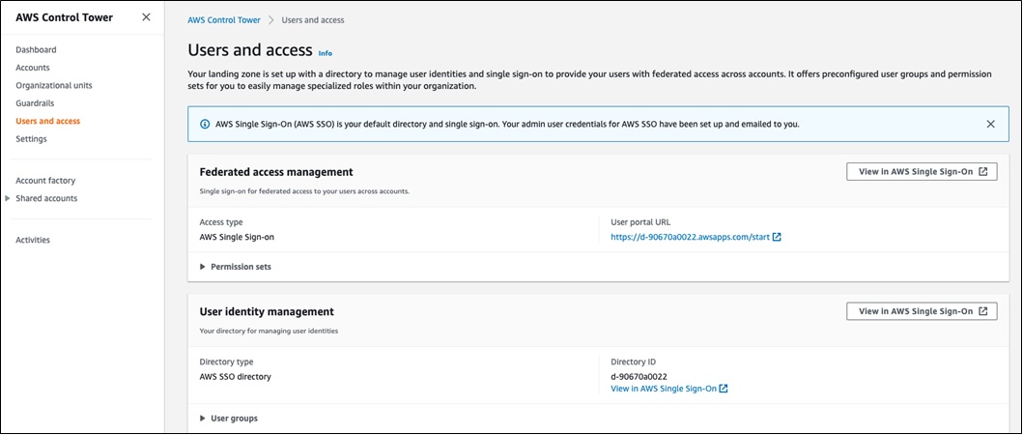The height and width of the screenshot is (435, 1023).
Task: Click the Users and access page title
Action: pos(250,50)
